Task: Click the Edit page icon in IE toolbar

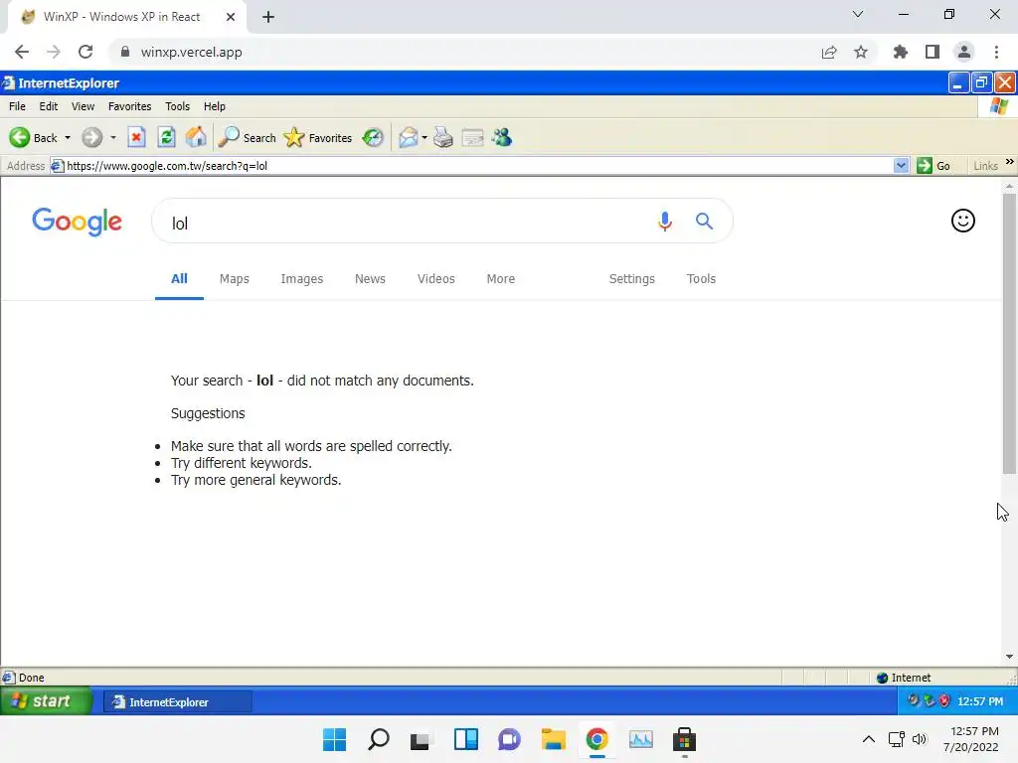Action: [x=472, y=137]
